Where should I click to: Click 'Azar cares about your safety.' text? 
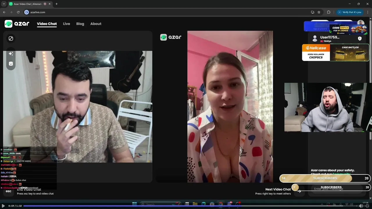[333, 170]
